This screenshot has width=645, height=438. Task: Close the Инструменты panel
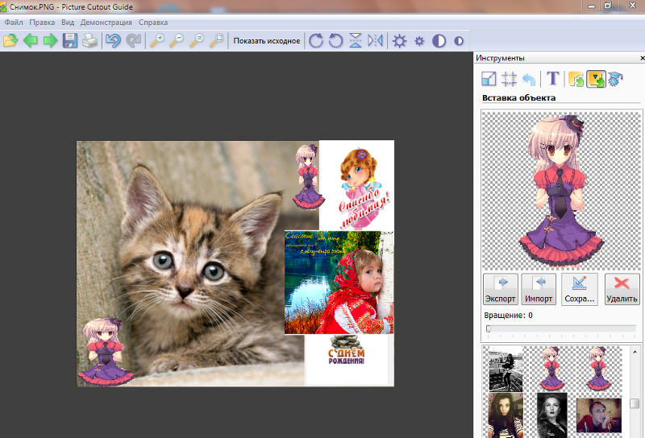tap(642, 58)
